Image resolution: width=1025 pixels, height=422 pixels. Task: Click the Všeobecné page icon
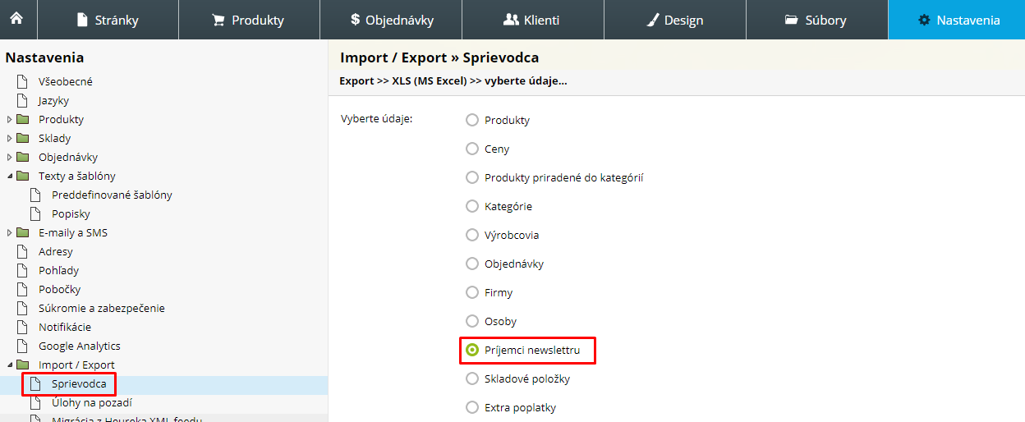(x=23, y=81)
